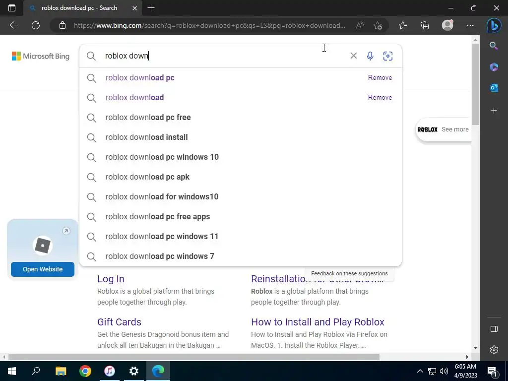Open Edge Settings and more menu
The image size is (508, 381).
470,25
